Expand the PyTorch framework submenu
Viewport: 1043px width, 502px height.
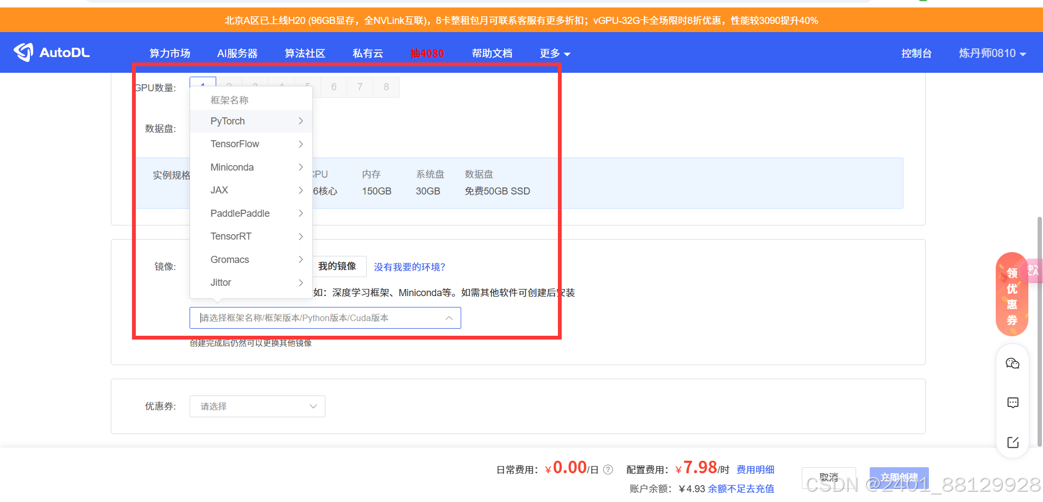coord(251,121)
